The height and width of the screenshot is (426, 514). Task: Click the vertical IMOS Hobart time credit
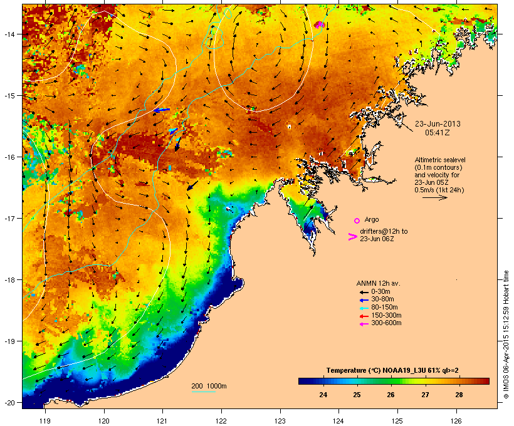click(506, 335)
